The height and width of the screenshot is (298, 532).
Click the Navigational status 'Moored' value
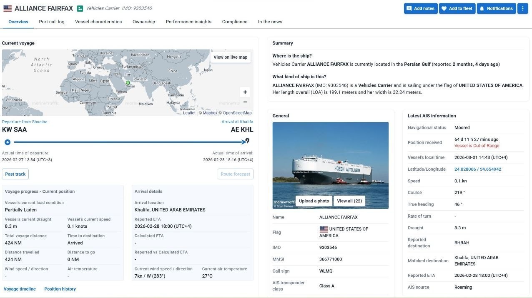coord(462,128)
